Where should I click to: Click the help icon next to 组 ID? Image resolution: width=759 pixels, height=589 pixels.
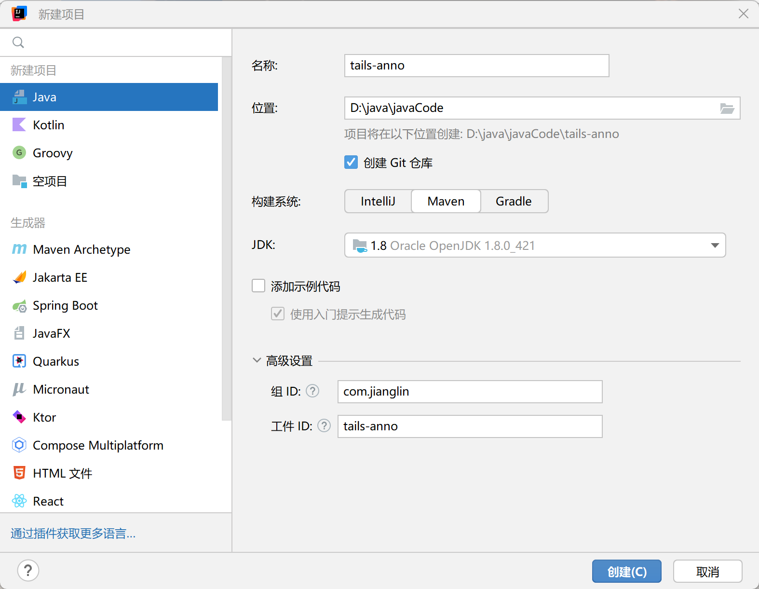point(312,391)
